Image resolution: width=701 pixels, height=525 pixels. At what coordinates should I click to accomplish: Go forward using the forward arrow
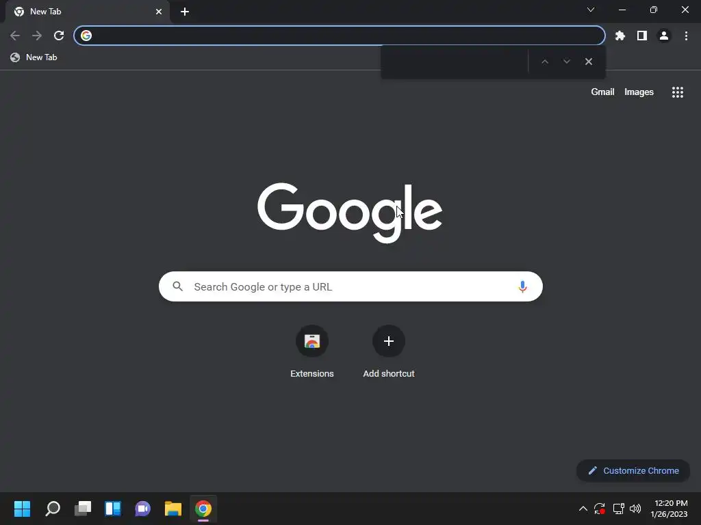pyautogui.click(x=37, y=36)
